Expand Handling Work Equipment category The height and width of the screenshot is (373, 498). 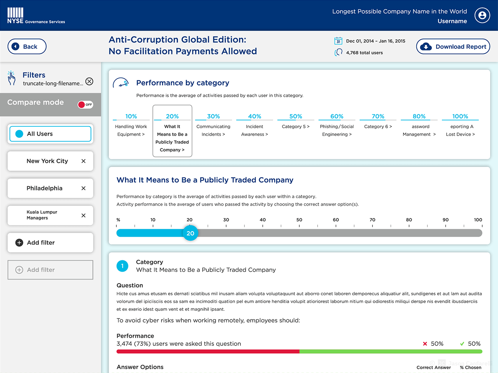131,130
